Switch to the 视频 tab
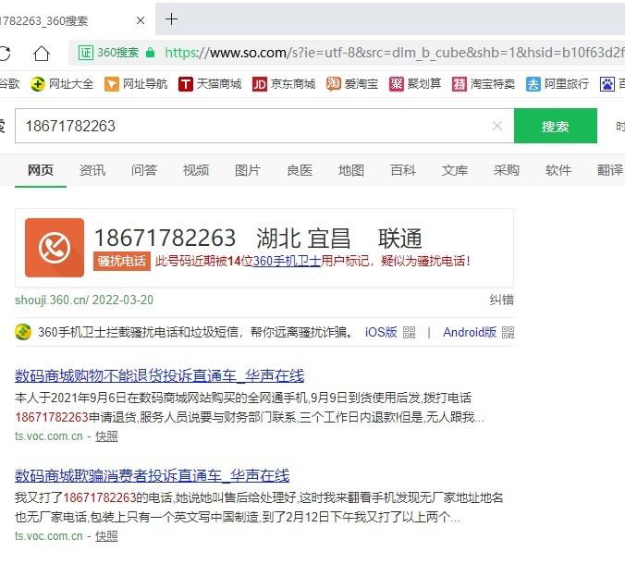The image size is (625, 564). (x=196, y=170)
